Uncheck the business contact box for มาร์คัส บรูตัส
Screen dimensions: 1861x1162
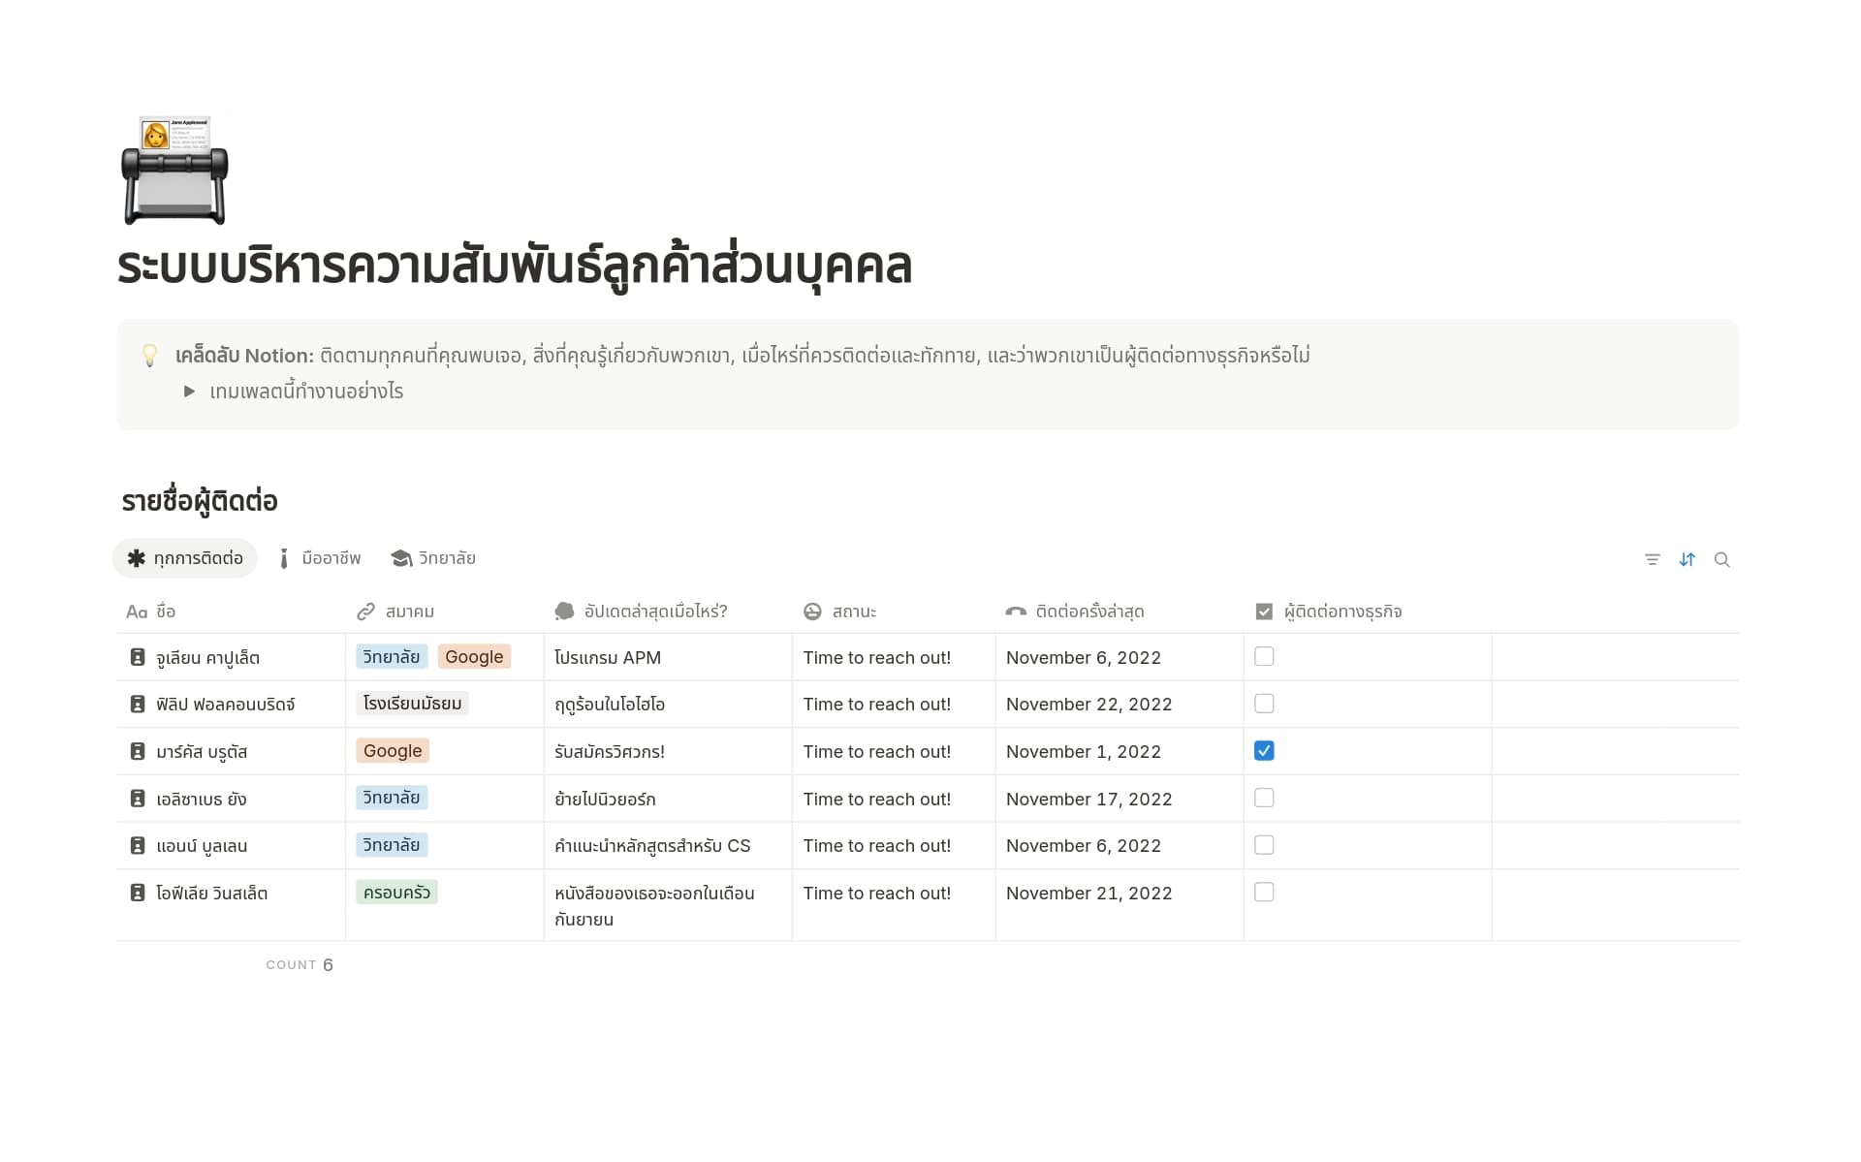coord(1264,751)
